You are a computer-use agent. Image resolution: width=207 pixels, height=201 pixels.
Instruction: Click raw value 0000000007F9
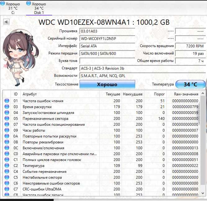pos(185,107)
